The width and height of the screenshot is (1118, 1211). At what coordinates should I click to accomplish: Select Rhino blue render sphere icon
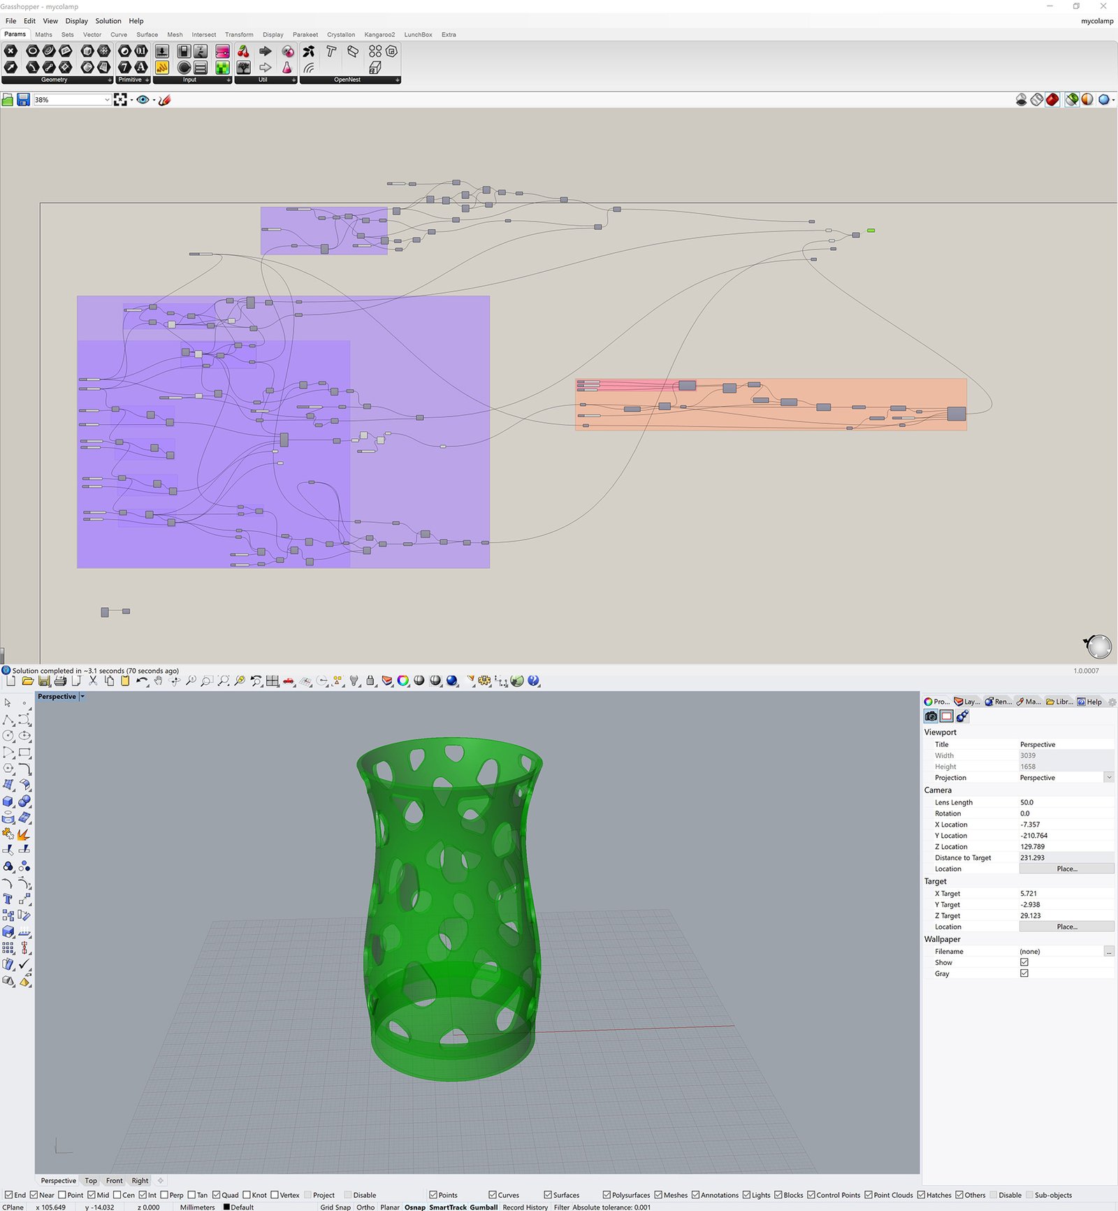pos(452,681)
